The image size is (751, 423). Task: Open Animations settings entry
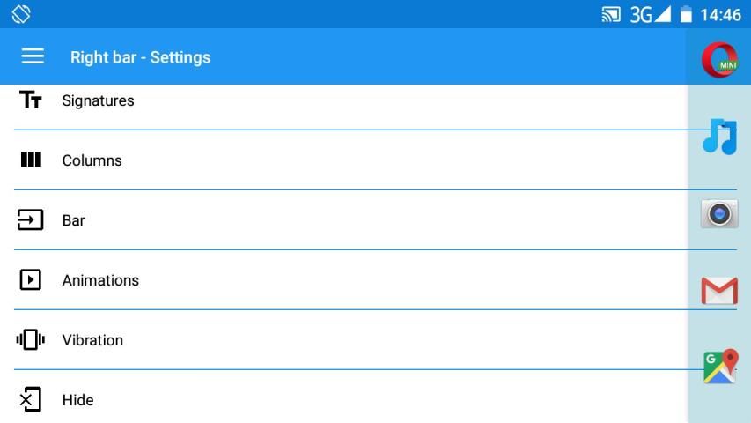point(100,280)
